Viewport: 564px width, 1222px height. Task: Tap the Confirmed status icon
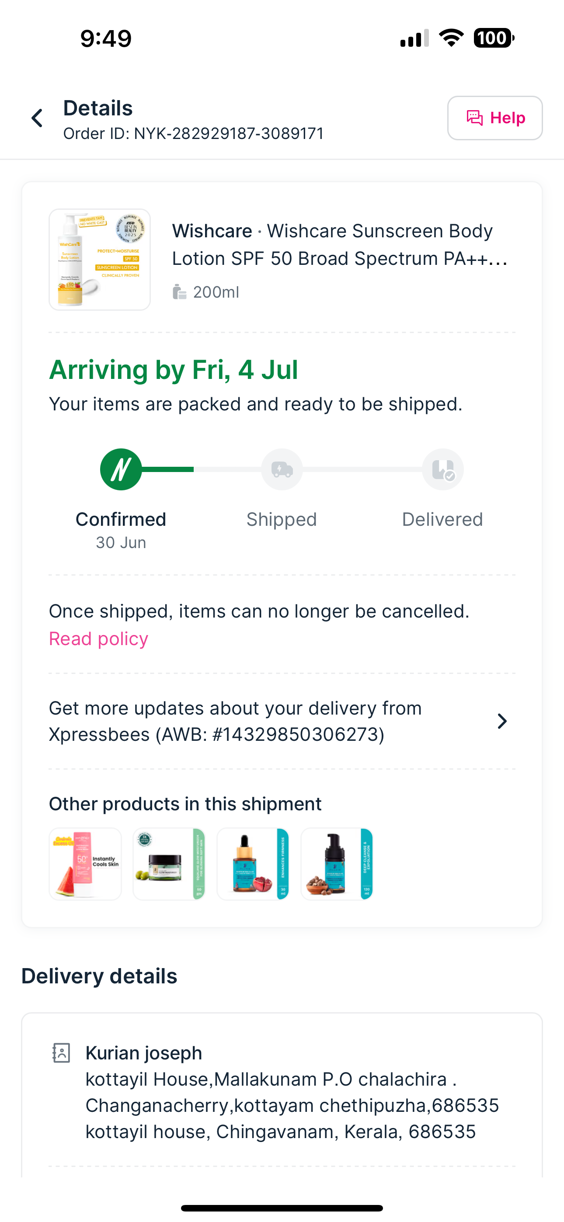click(x=121, y=470)
